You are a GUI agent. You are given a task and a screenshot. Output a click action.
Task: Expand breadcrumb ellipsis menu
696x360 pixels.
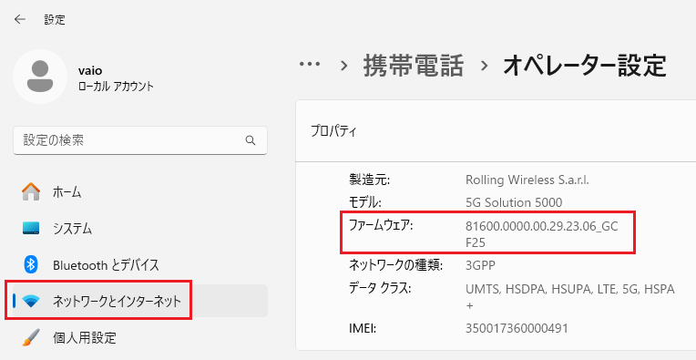point(310,65)
